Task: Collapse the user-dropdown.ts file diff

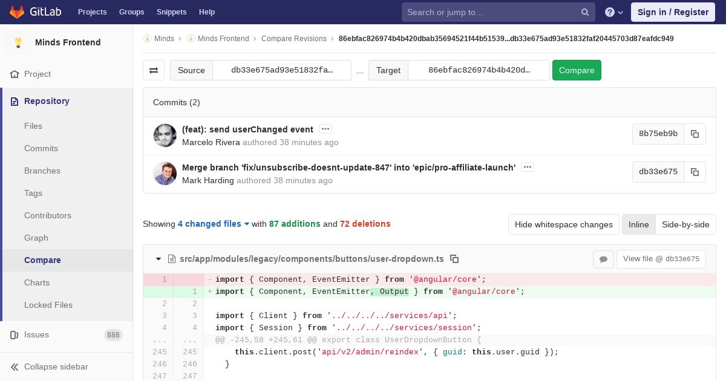Action: tap(159, 259)
